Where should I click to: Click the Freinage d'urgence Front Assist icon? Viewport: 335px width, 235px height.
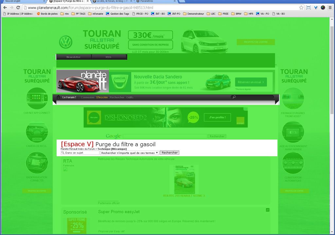point(293,98)
